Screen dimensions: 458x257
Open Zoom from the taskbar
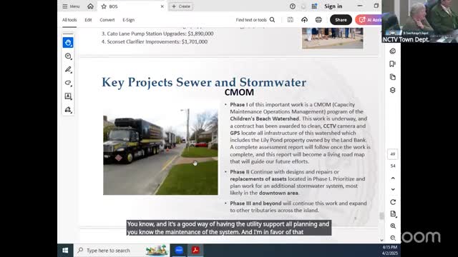pyautogui.click(x=179, y=251)
